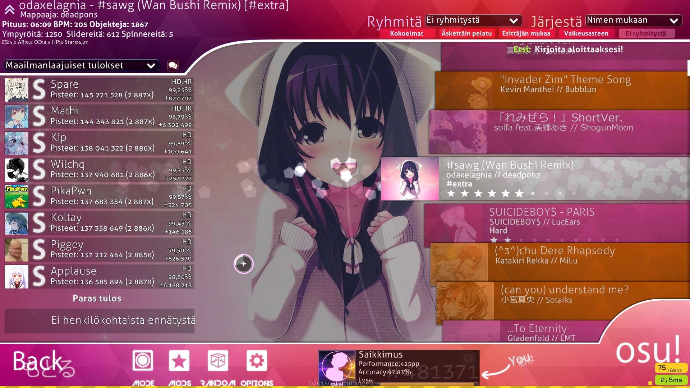Expand the Järjestä sorting dropdown
The height and width of the screenshot is (388, 690).
pos(634,20)
